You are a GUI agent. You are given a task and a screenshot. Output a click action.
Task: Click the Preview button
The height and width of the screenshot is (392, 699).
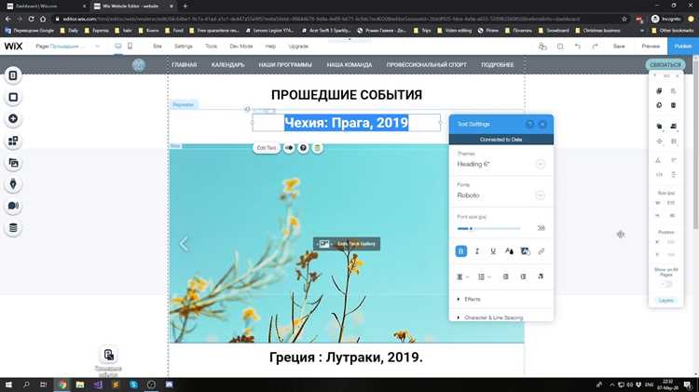coord(651,47)
